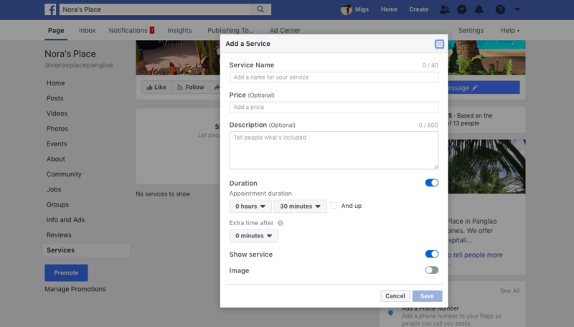The height and width of the screenshot is (327, 574).
Task: Click the info icon beside Extra time after
Action: (281, 223)
